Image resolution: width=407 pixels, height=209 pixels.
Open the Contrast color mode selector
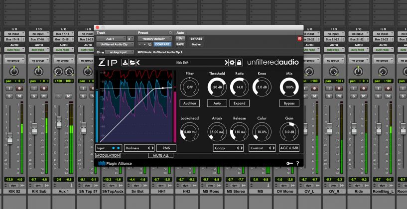point(262,148)
